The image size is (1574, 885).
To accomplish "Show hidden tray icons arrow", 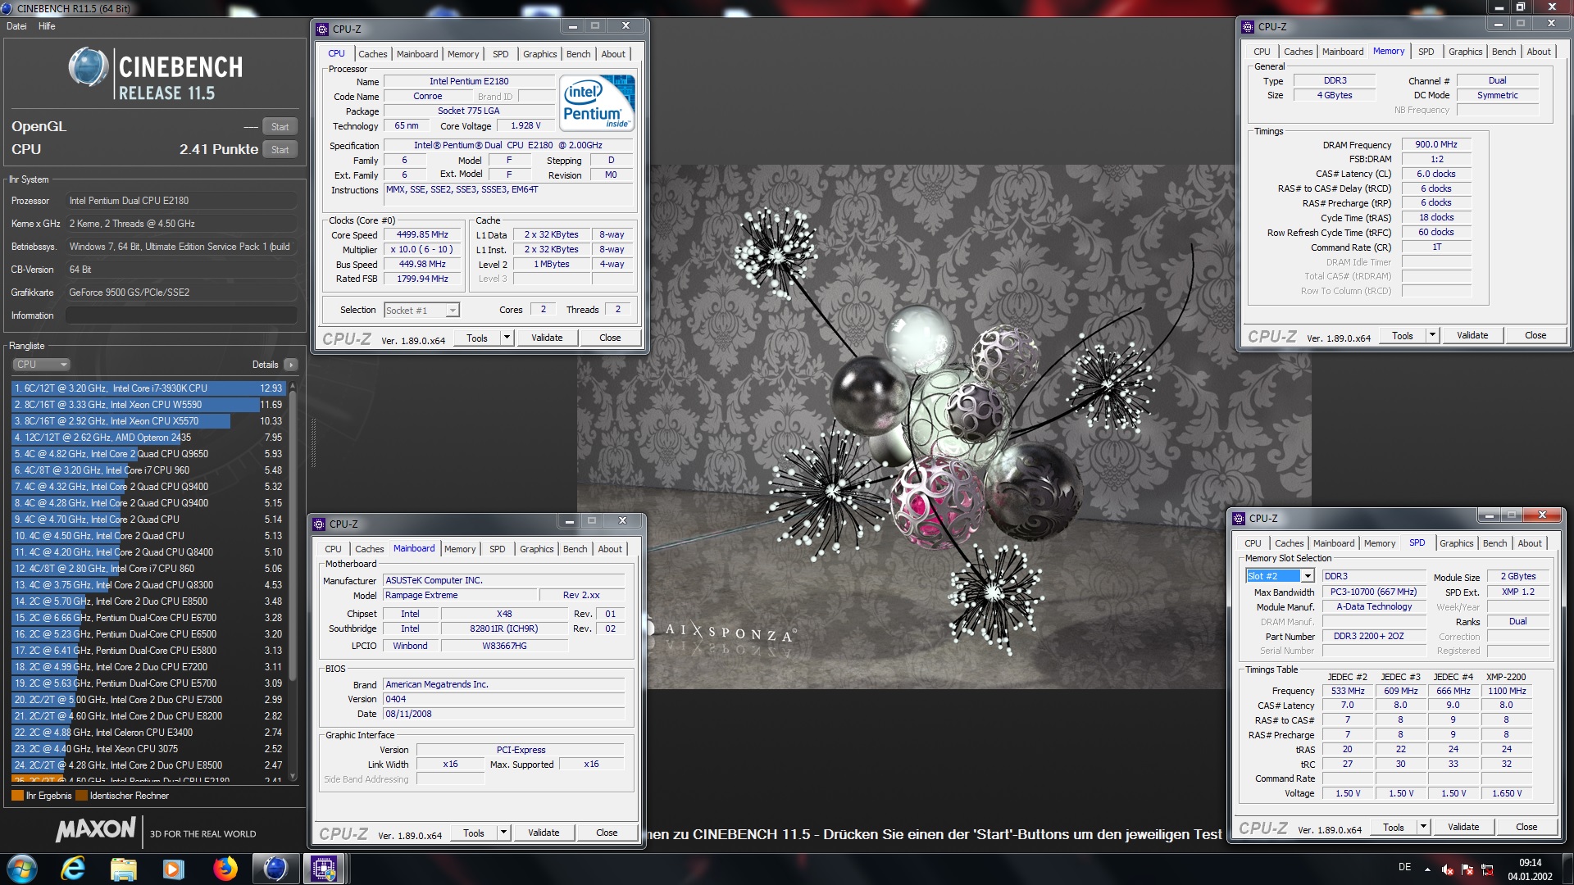I will coord(1427,869).
